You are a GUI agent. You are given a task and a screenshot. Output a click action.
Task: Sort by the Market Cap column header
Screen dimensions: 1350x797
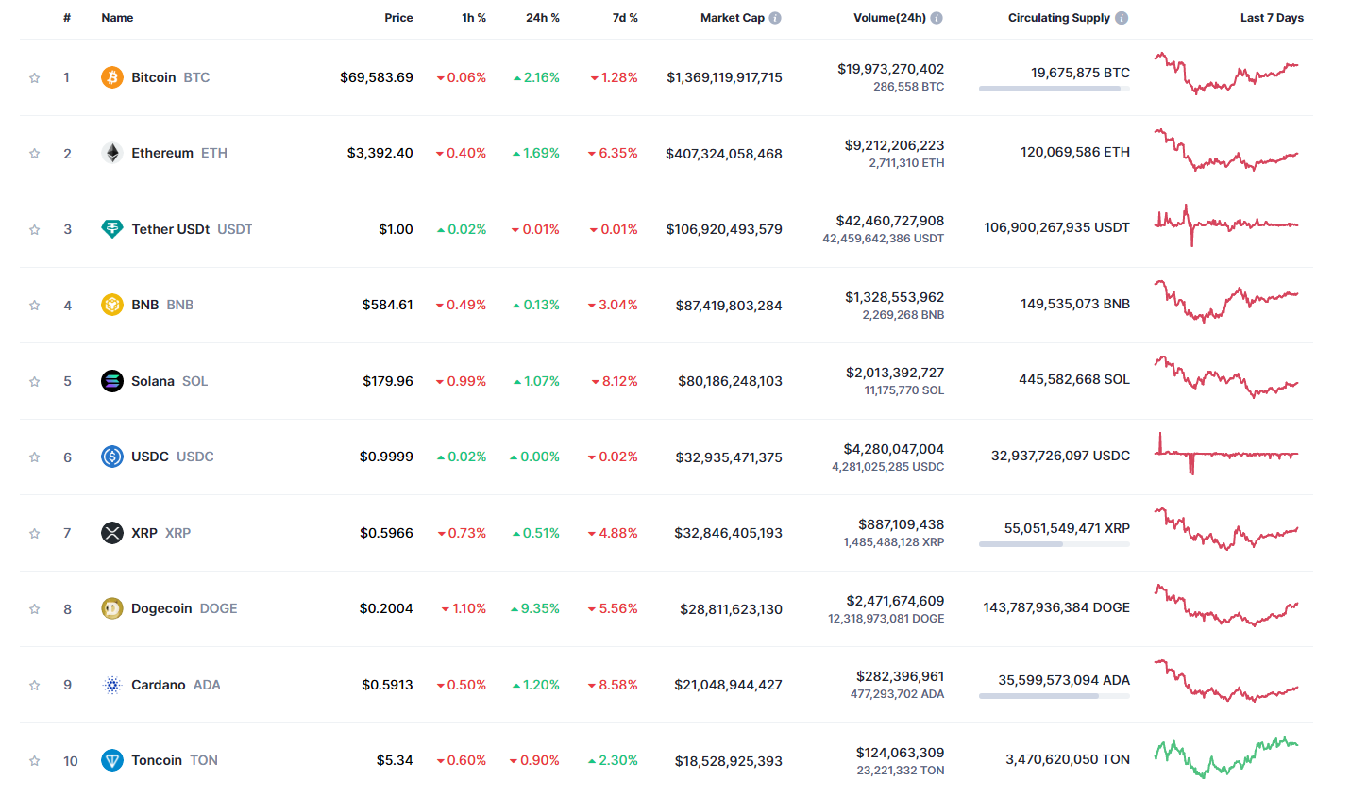(x=733, y=18)
